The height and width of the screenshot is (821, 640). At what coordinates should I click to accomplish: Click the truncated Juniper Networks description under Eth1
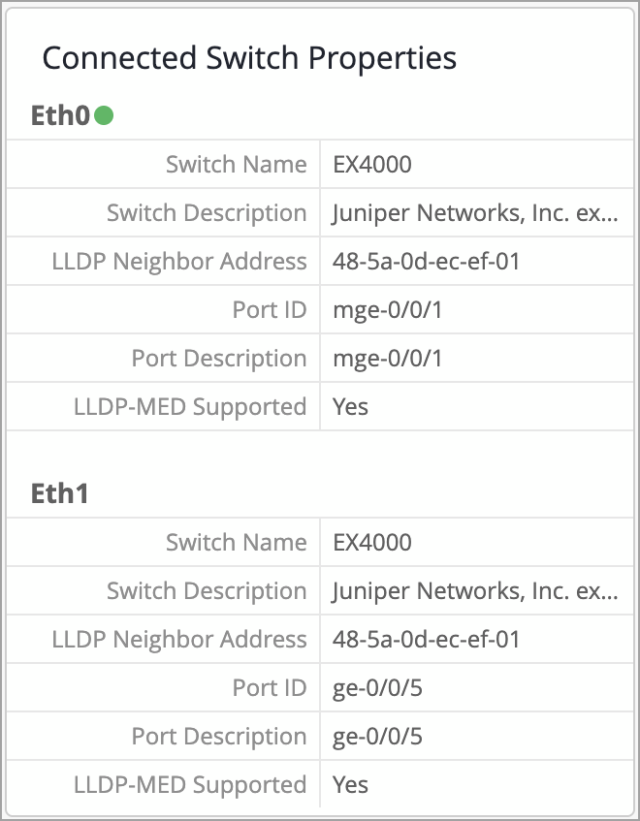pyautogui.click(x=474, y=591)
